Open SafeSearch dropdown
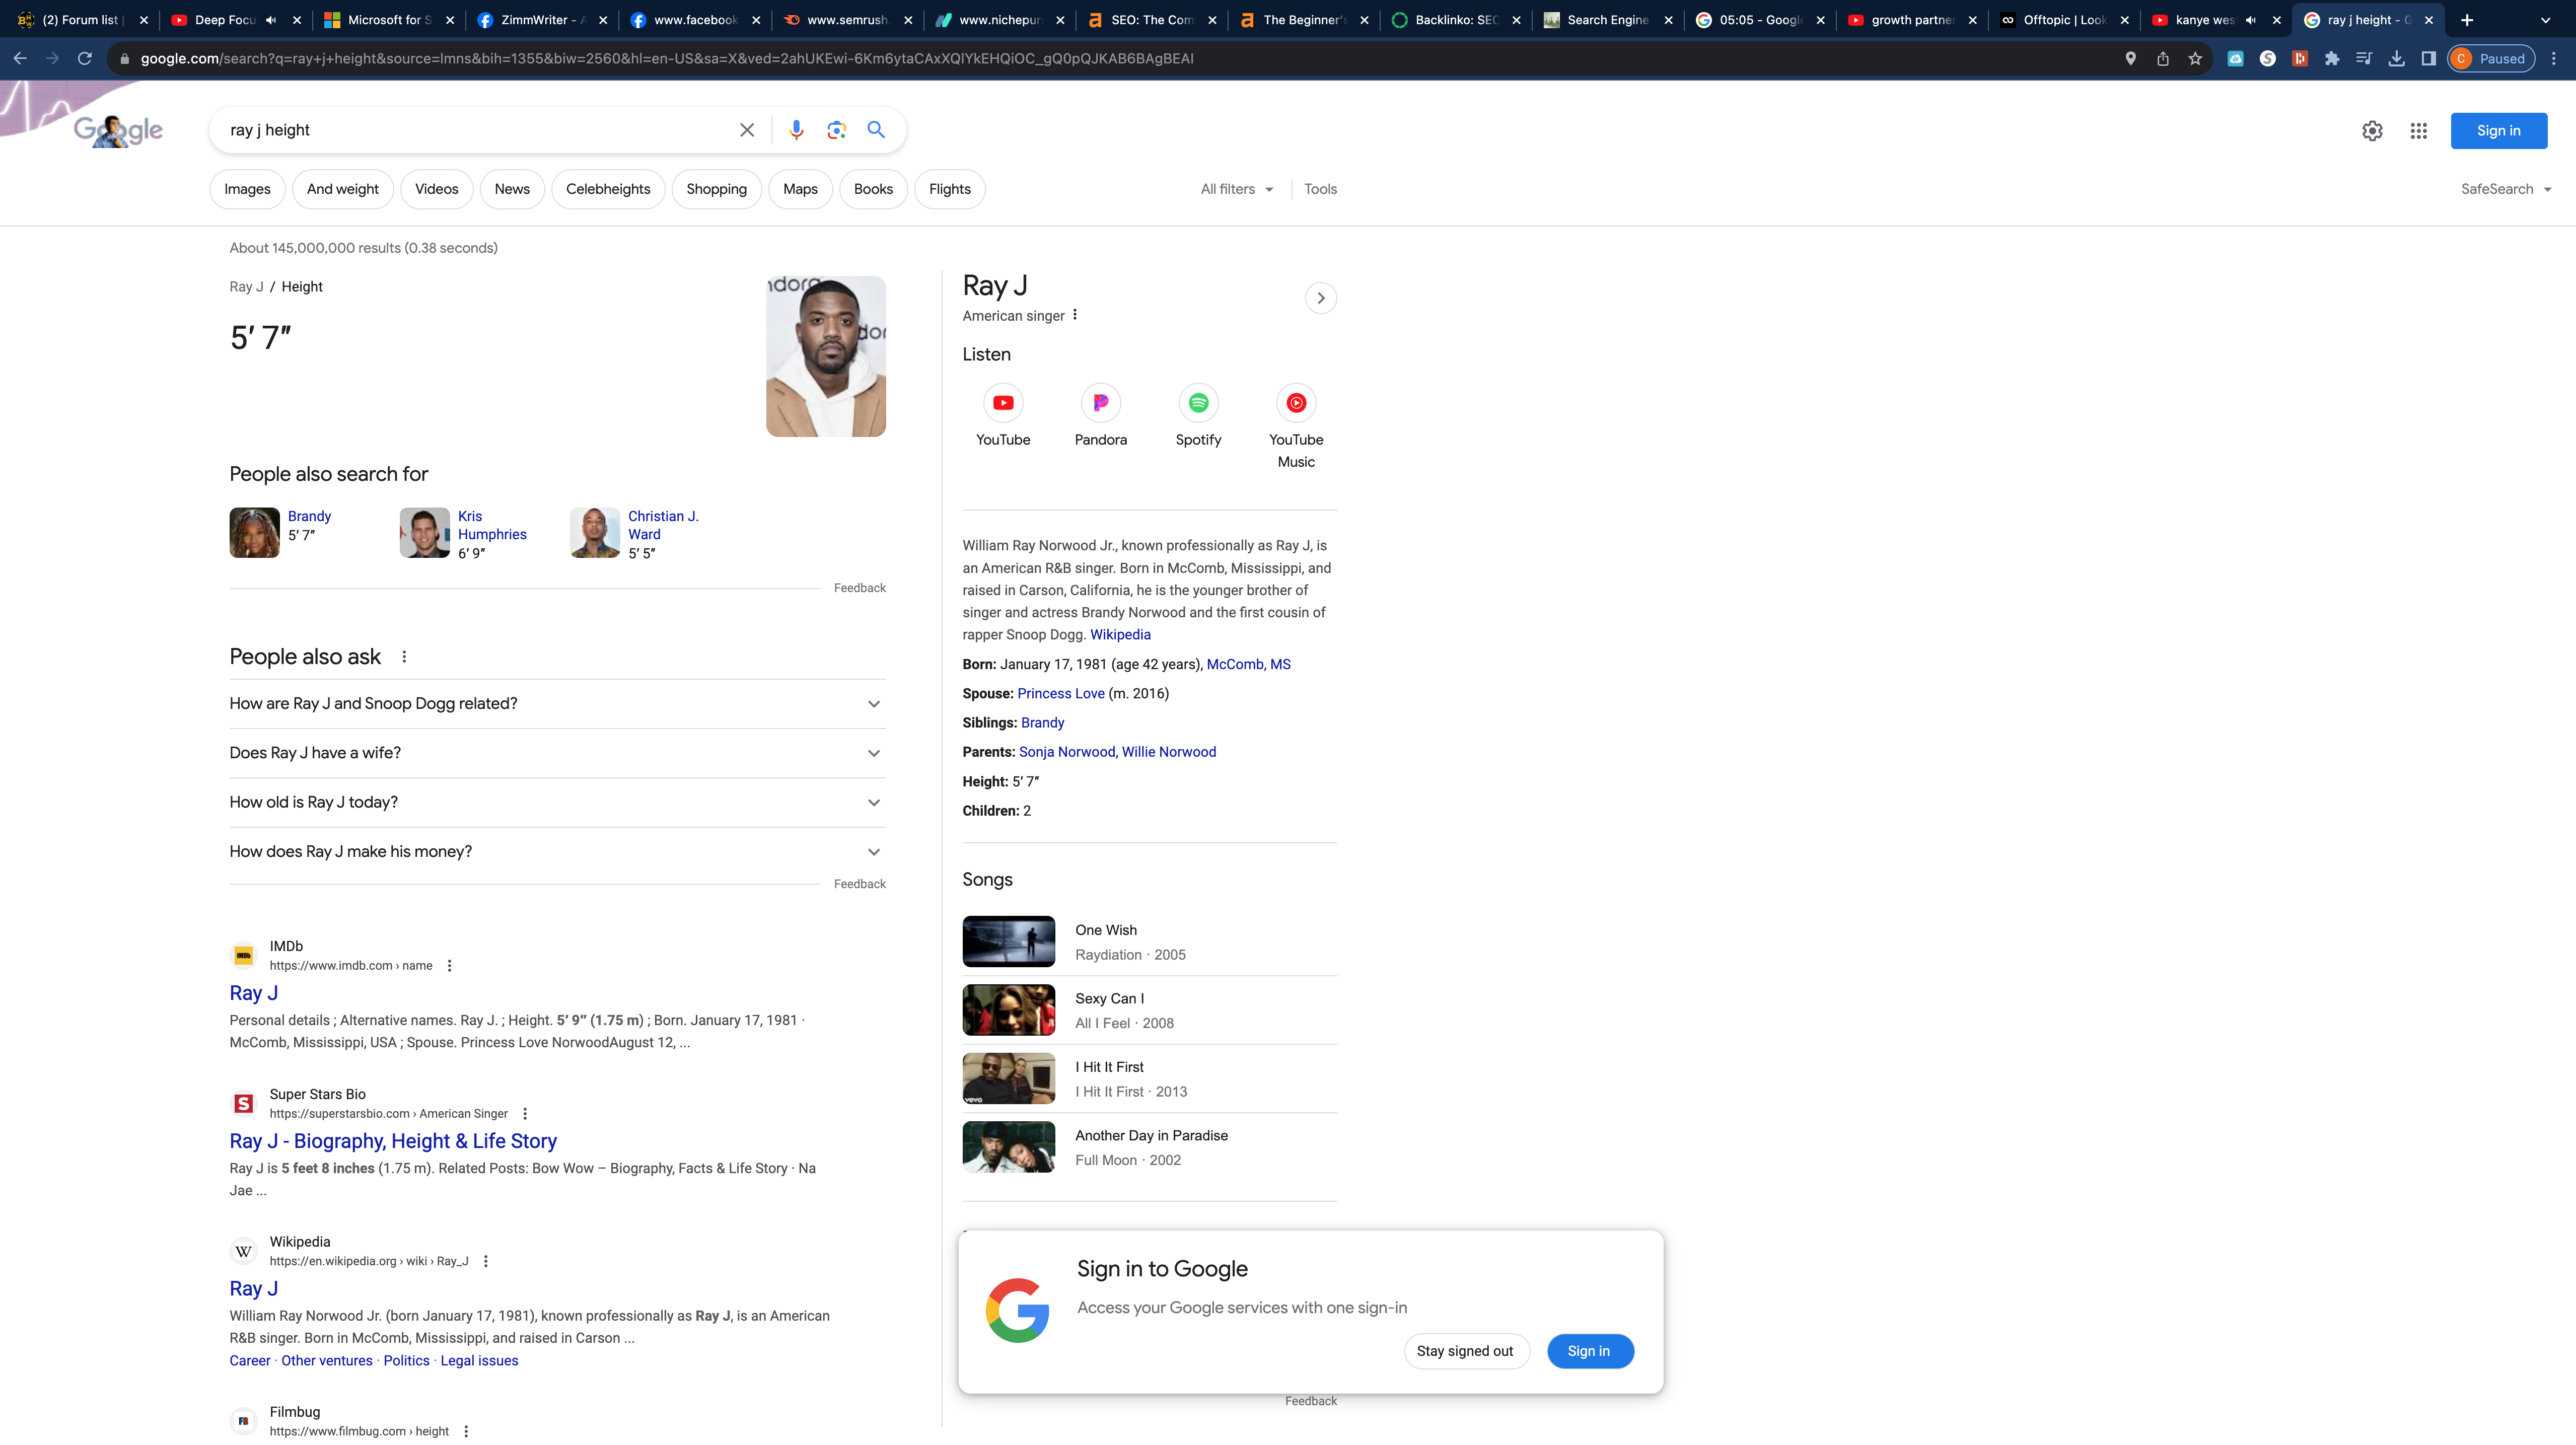 click(2505, 189)
